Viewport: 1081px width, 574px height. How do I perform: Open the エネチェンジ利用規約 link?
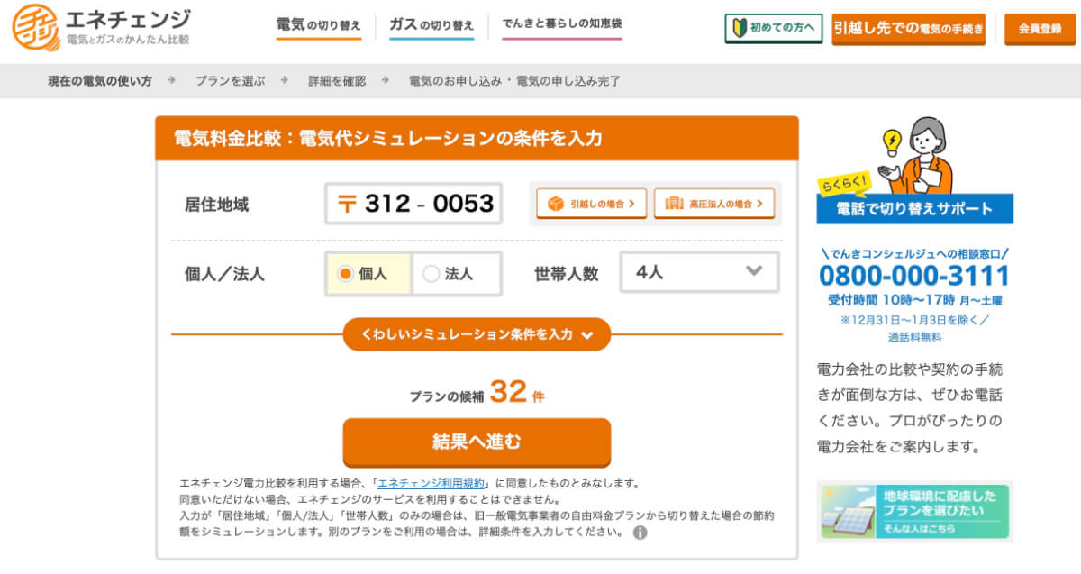pos(431,483)
